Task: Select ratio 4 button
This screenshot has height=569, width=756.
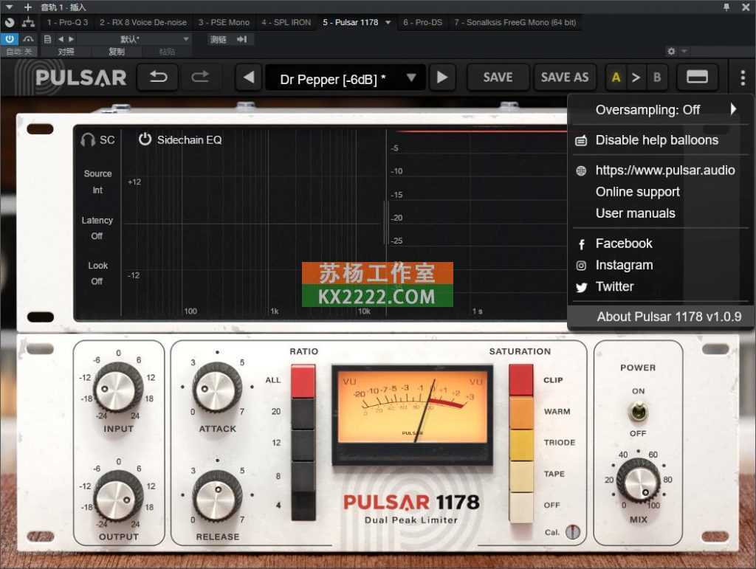Action: 303,506
